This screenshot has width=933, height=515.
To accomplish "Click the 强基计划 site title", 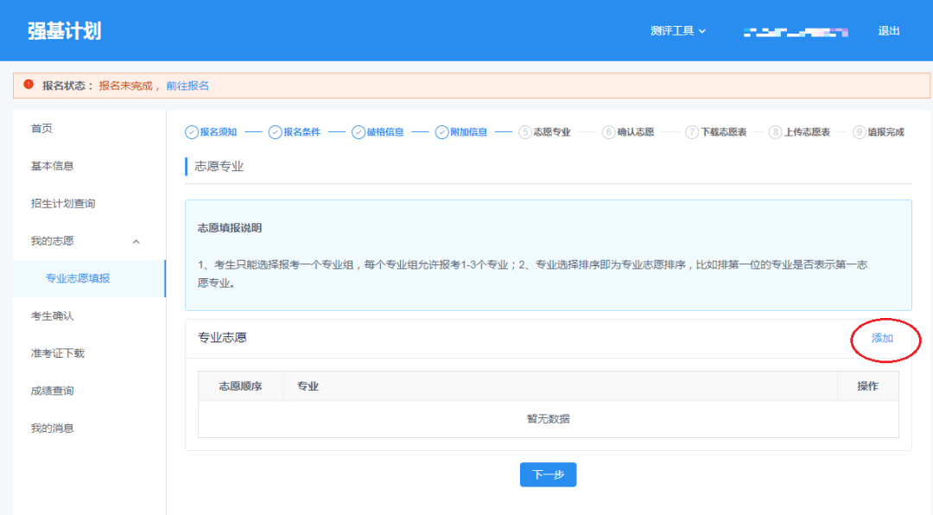I will (x=64, y=31).
